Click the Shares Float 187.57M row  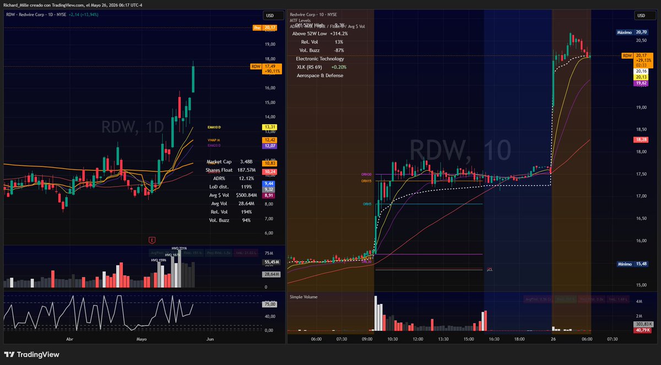230,170
